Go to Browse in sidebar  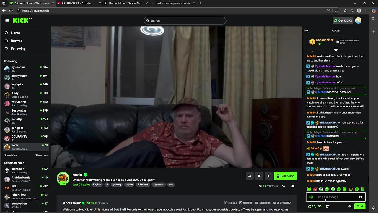(17, 41)
